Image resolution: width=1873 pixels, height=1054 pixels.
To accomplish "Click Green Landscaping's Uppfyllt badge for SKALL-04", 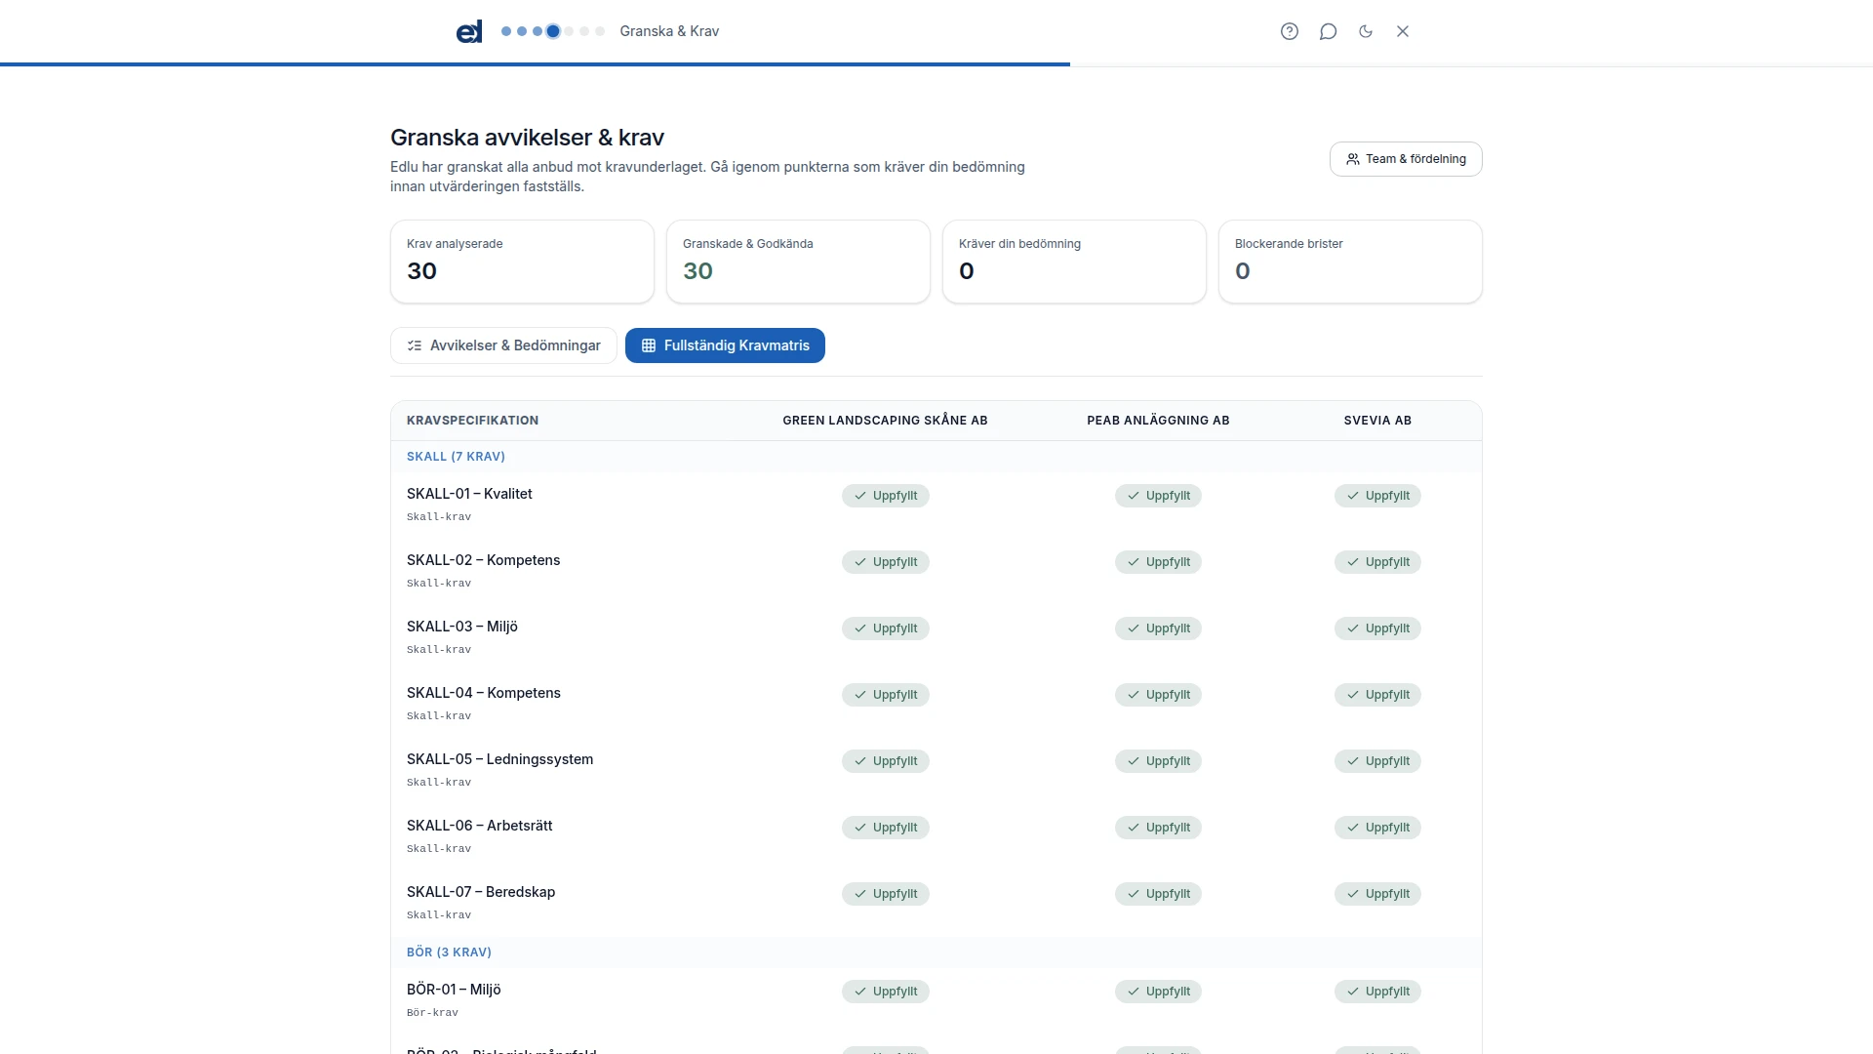I will click(x=886, y=695).
